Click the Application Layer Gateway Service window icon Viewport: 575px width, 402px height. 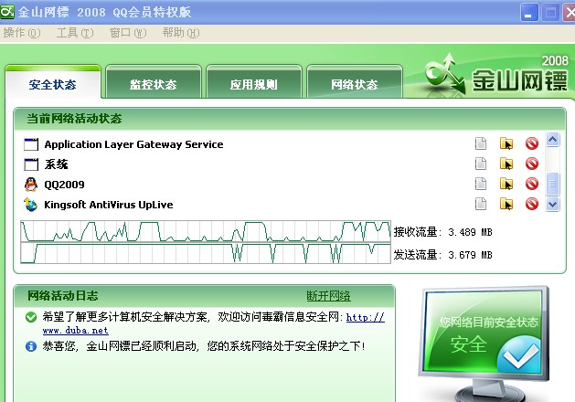coord(31,144)
